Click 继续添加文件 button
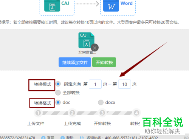 75,62
